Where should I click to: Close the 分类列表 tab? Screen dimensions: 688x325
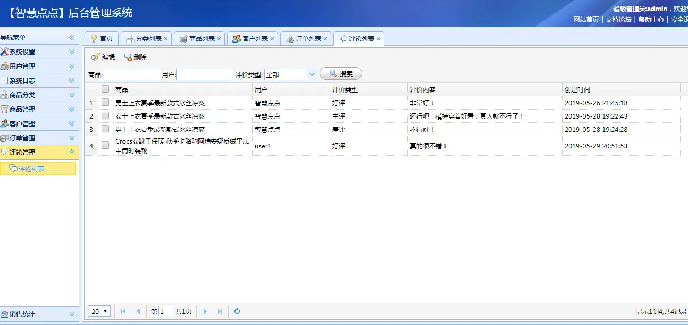coord(166,39)
